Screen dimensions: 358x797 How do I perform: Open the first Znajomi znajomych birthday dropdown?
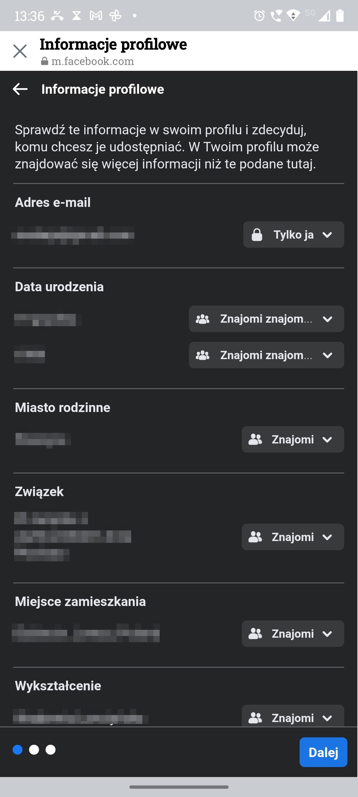tap(266, 319)
